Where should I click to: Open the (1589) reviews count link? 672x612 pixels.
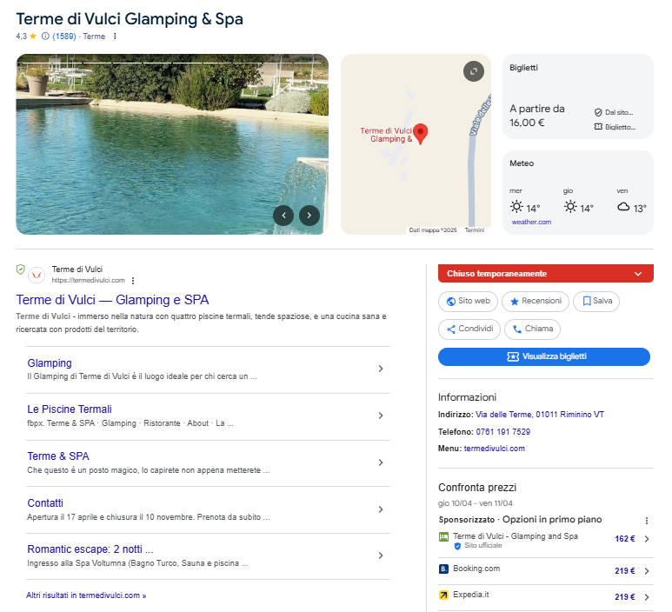click(x=63, y=37)
